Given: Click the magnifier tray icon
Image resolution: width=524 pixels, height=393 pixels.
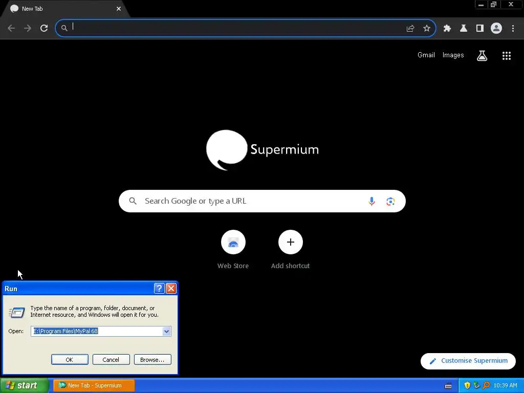Looking at the screenshot, I should [486, 385].
